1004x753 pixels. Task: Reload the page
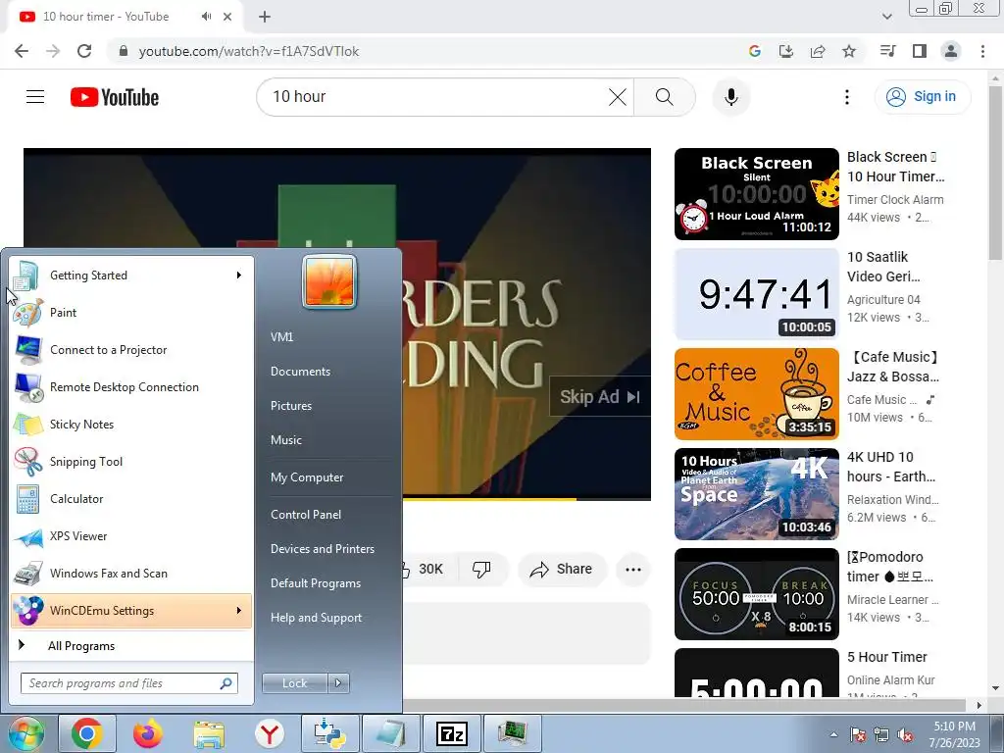click(84, 51)
